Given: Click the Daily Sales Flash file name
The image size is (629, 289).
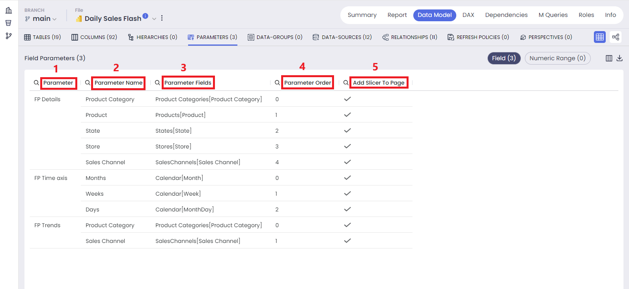Looking at the screenshot, I should point(113,19).
